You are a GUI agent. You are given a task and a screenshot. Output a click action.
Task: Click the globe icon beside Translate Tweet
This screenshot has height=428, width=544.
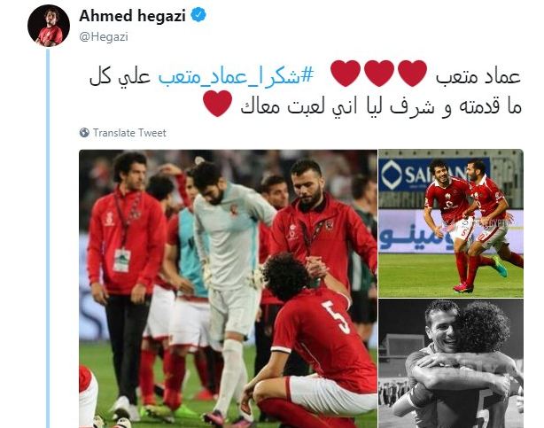(x=84, y=133)
